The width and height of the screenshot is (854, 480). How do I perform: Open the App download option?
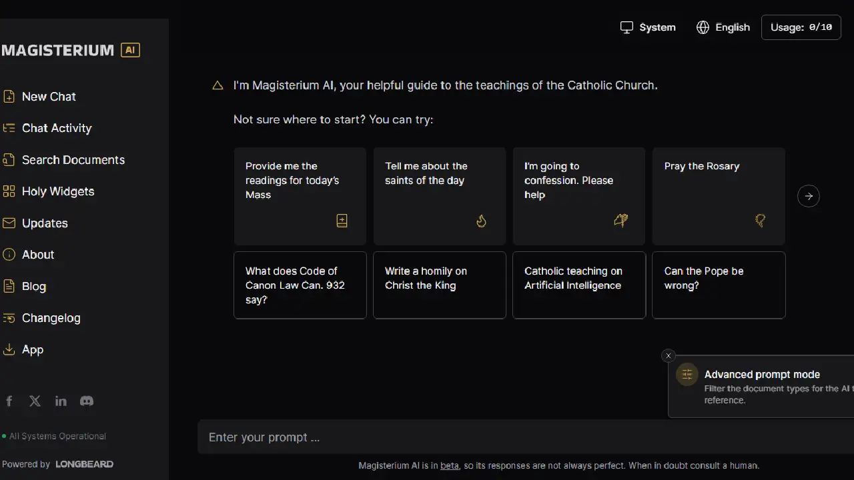(32, 349)
